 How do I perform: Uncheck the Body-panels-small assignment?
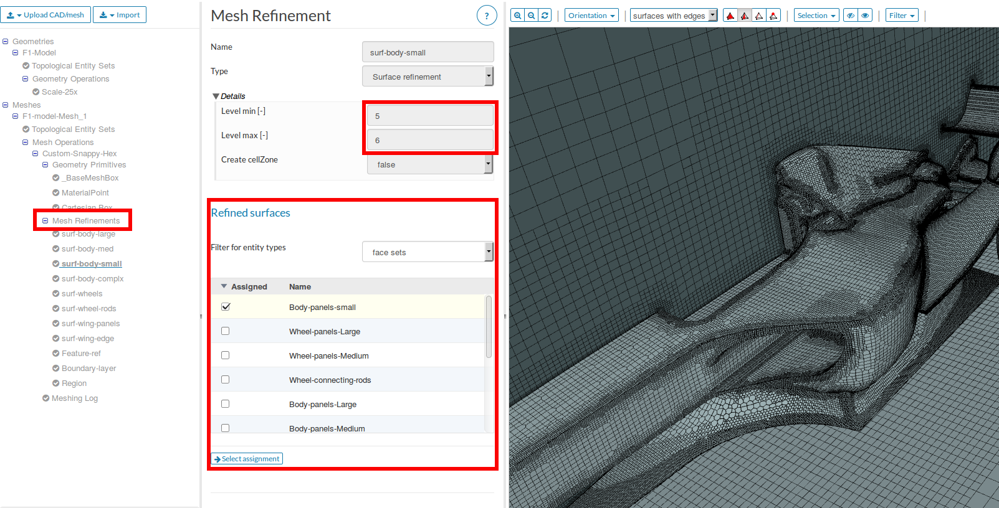226,307
